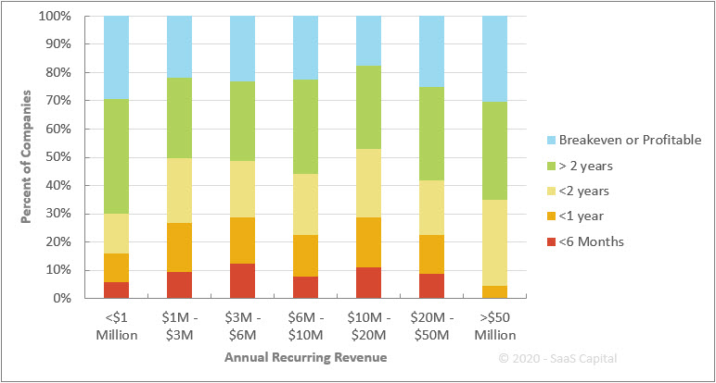Click the blue segment of the $1M - $3M bar
Image resolution: width=716 pixels, height=383 pixels.
coord(179,47)
